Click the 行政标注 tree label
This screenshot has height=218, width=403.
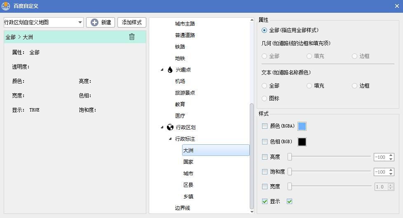(x=185, y=139)
